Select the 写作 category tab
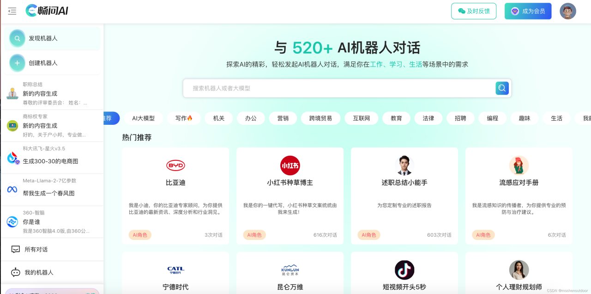The width and height of the screenshot is (591, 294). [x=184, y=118]
